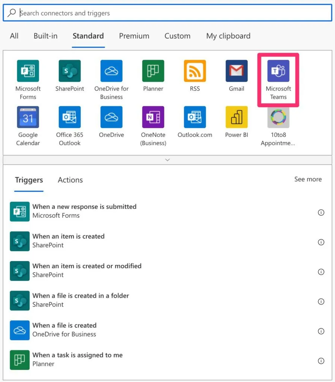Open the Planner connector
The height and width of the screenshot is (382, 335).
pyautogui.click(x=153, y=71)
